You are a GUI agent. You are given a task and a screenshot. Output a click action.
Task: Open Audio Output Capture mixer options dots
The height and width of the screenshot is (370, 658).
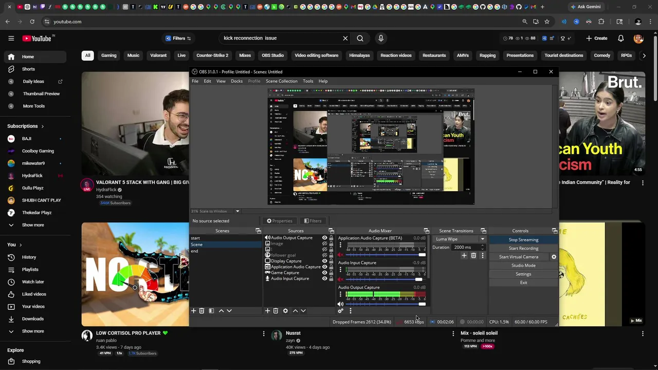pos(340,294)
